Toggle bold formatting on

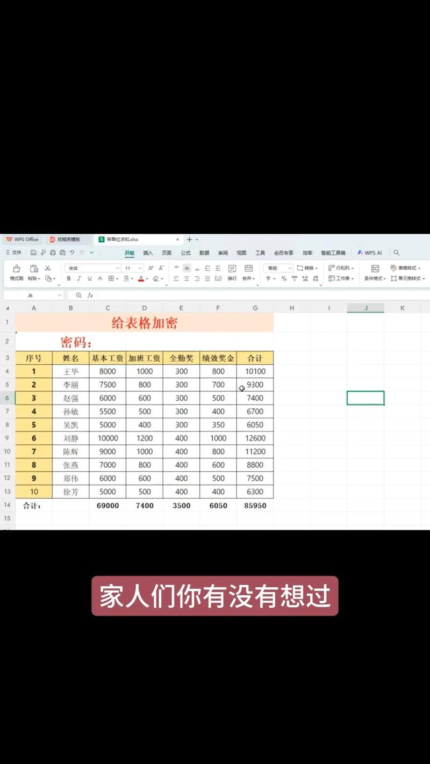(69, 278)
